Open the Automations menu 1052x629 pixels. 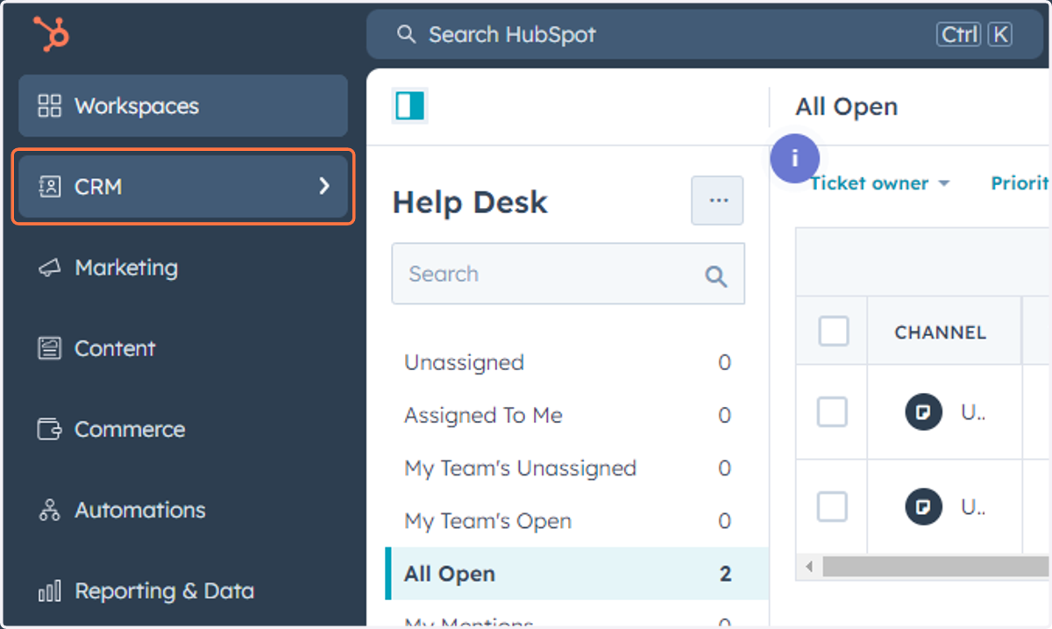[183, 510]
